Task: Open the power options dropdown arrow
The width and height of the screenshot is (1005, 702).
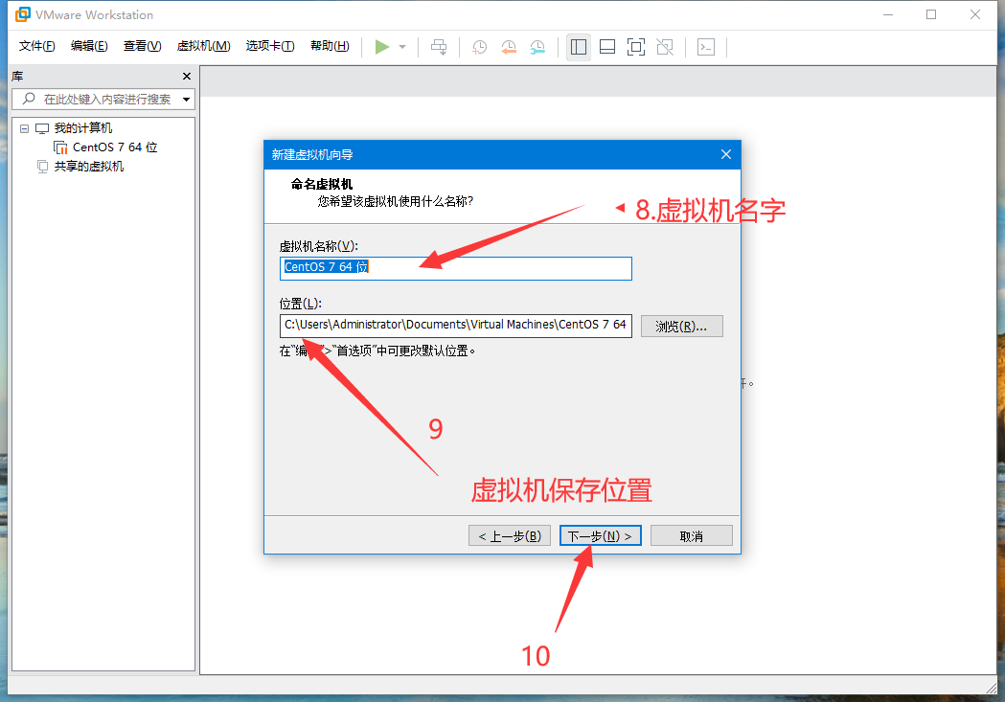Action: (x=402, y=47)
